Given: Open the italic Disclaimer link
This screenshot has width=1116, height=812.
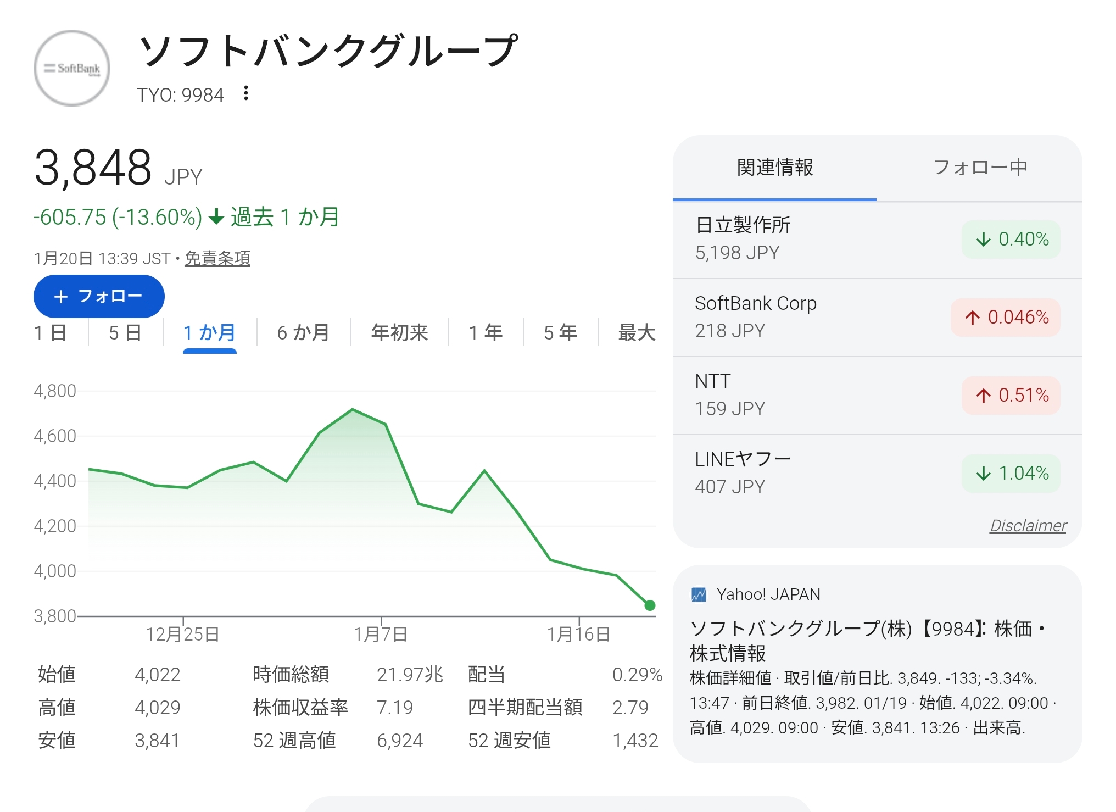Looking at the screenshot, I should pos(1028,526).
